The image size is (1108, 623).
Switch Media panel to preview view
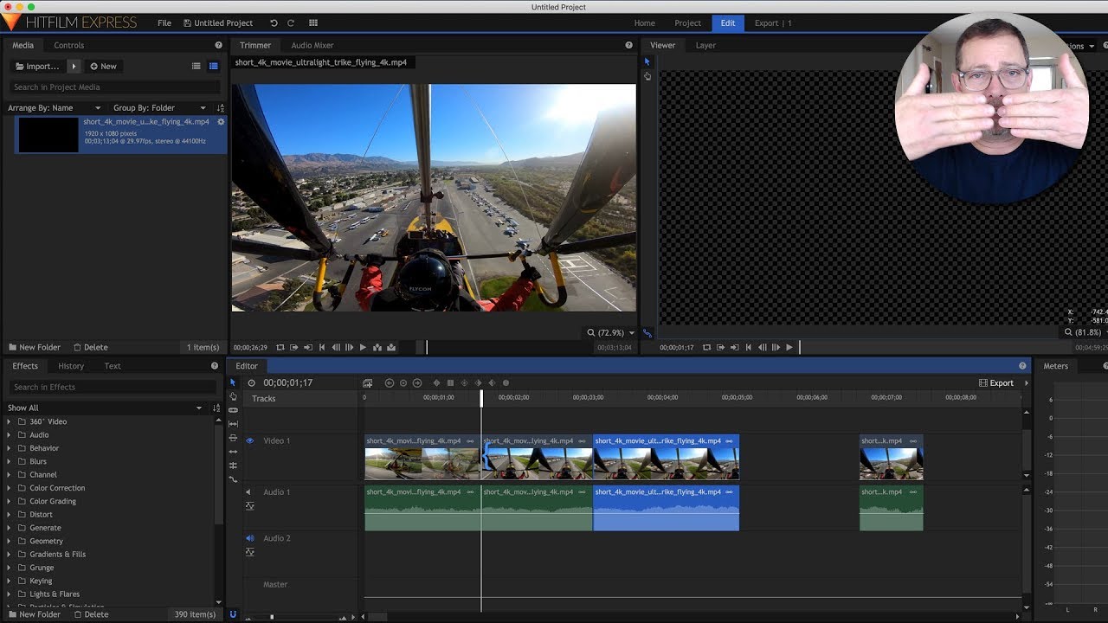(x=213, y=66)
